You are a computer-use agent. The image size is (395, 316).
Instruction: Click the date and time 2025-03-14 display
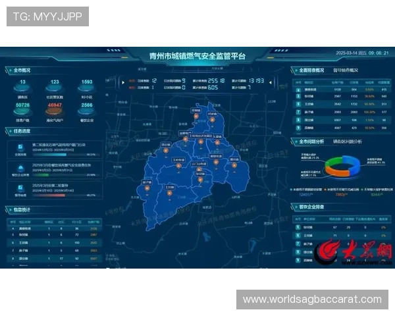(362, 53)
